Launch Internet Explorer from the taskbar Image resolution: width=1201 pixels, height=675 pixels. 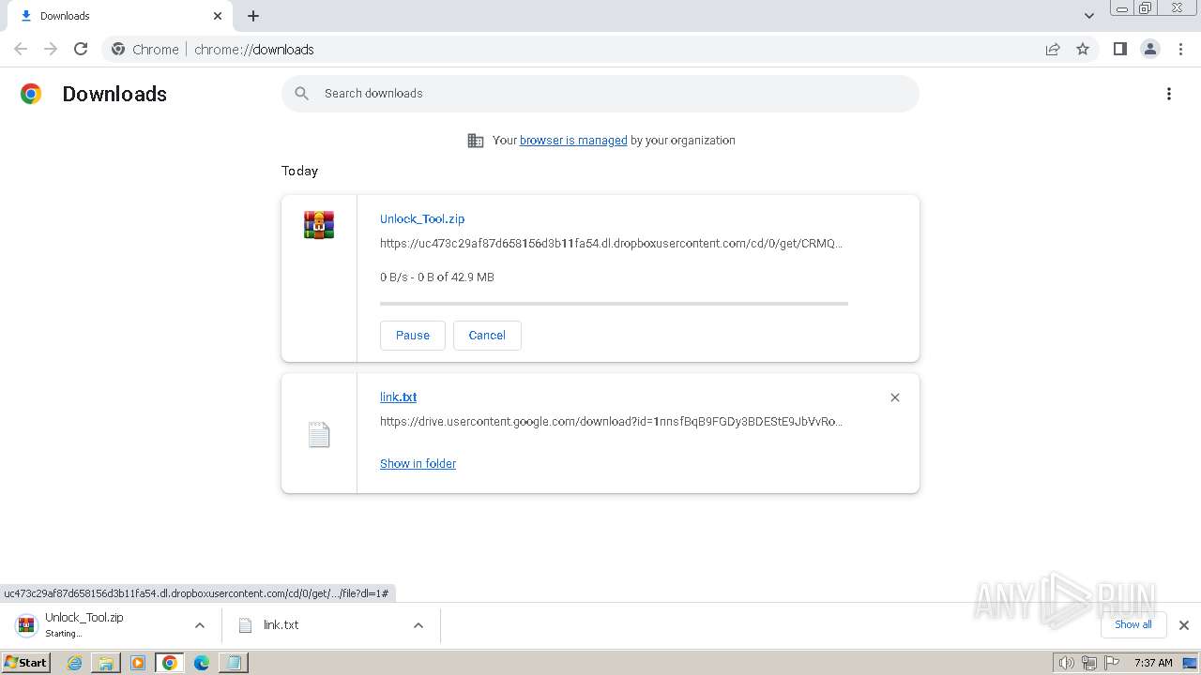pyautogui.click(x=74, y=663)
